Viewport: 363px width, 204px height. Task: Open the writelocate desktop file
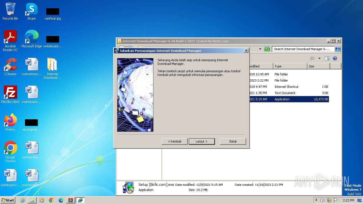(x=53, y=41)
